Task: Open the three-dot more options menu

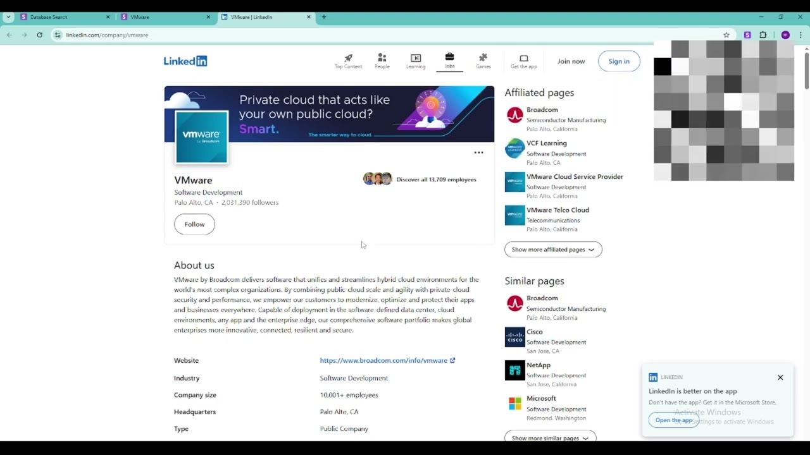Action: 479,152
